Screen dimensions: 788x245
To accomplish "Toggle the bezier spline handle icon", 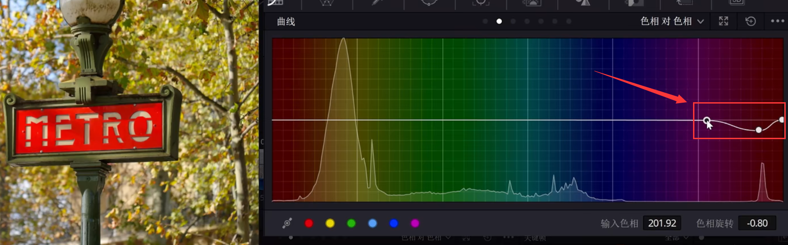I will click(x=287, y=223).
